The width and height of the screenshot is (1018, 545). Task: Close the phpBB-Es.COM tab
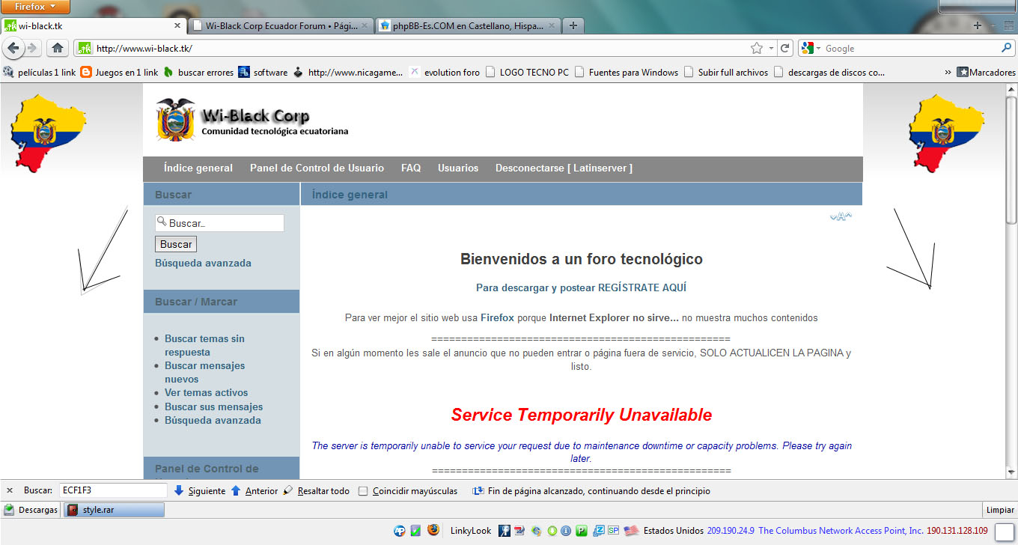pos(551,25)
